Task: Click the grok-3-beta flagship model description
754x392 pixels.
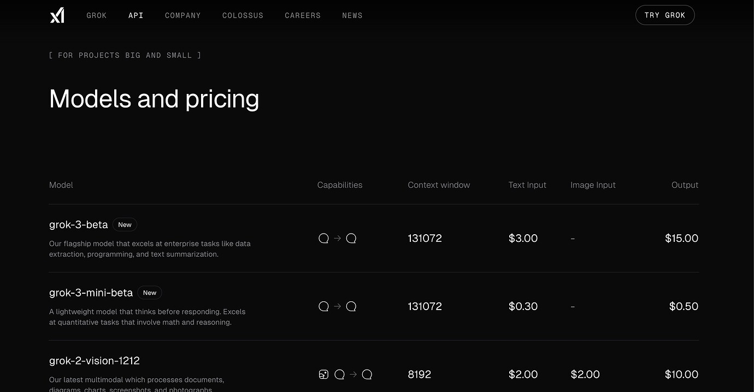Action: 150,249
